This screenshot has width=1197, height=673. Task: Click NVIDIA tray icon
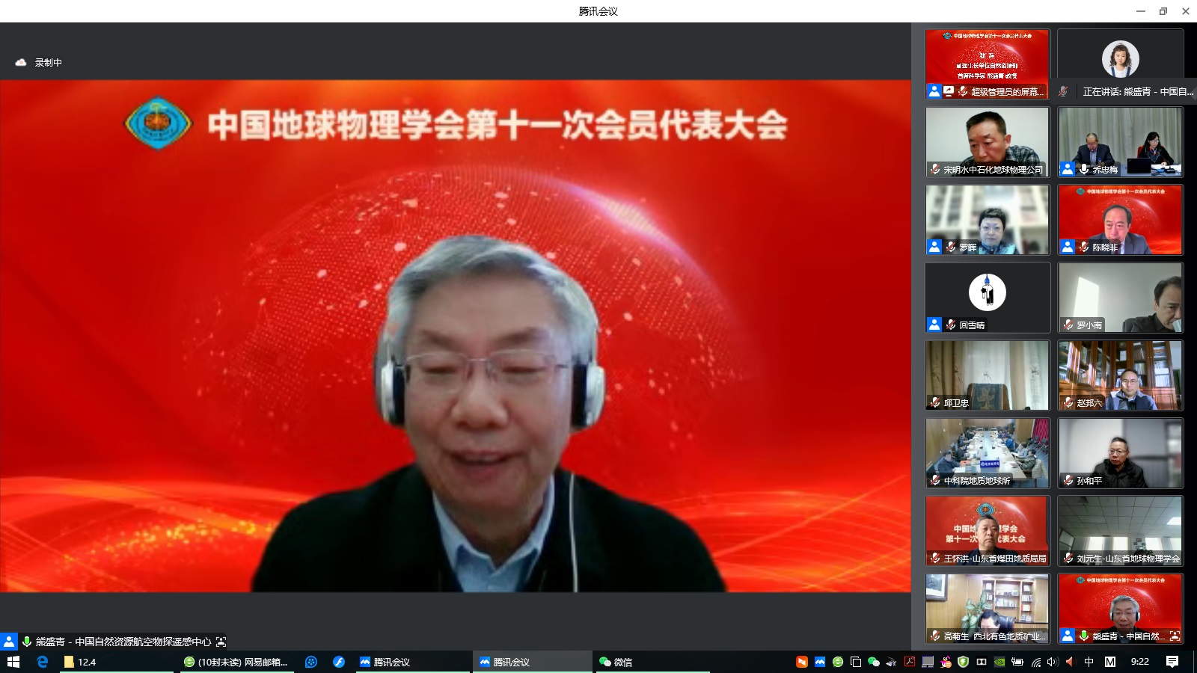[999, 662]
